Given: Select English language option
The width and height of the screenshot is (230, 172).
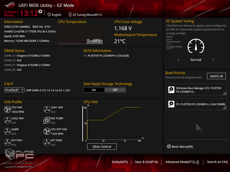Looking at the screenshot, I should (x=57, y=15).
